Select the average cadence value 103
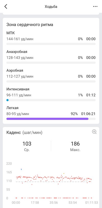This screenshot has width=102, height=208. click(27, 144)
